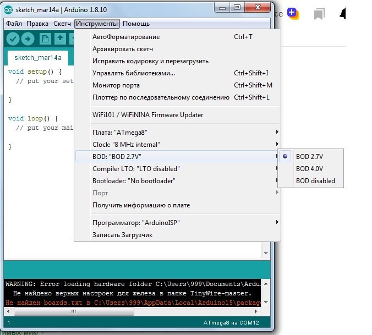The height and width of the screenshot is (335, 372).
Task: Click Исправить кодировку и перезагрузить
Action: click(177, 61)
